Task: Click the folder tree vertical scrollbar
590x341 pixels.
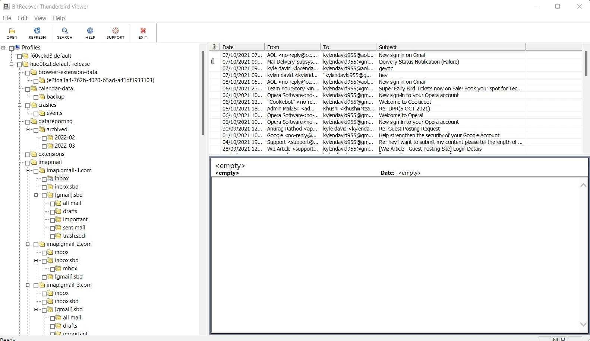Action: coord(203,93)
